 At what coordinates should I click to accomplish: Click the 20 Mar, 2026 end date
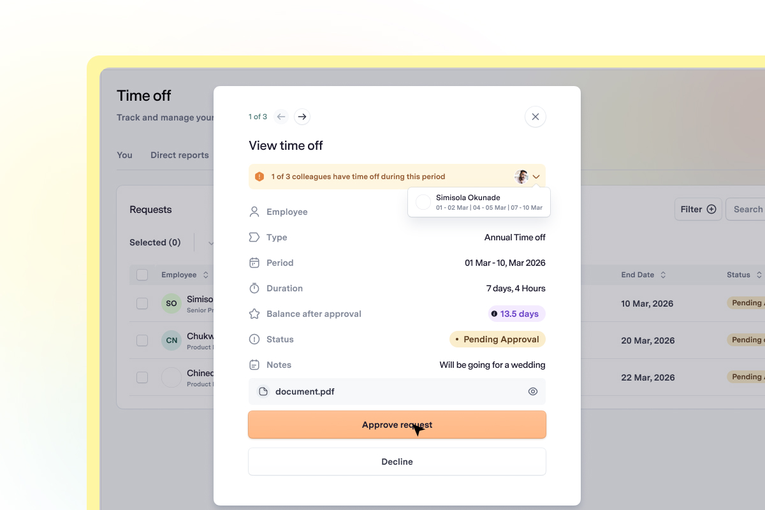648,340
